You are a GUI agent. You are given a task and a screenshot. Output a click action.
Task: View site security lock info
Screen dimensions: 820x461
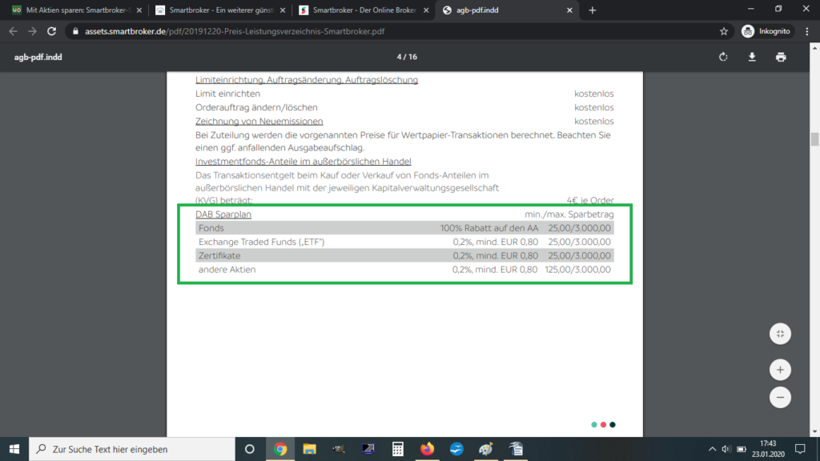[x=75, y=31]
